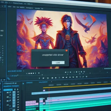Click the square icon right of the wrench icon
111x111 pixels.
18,89
